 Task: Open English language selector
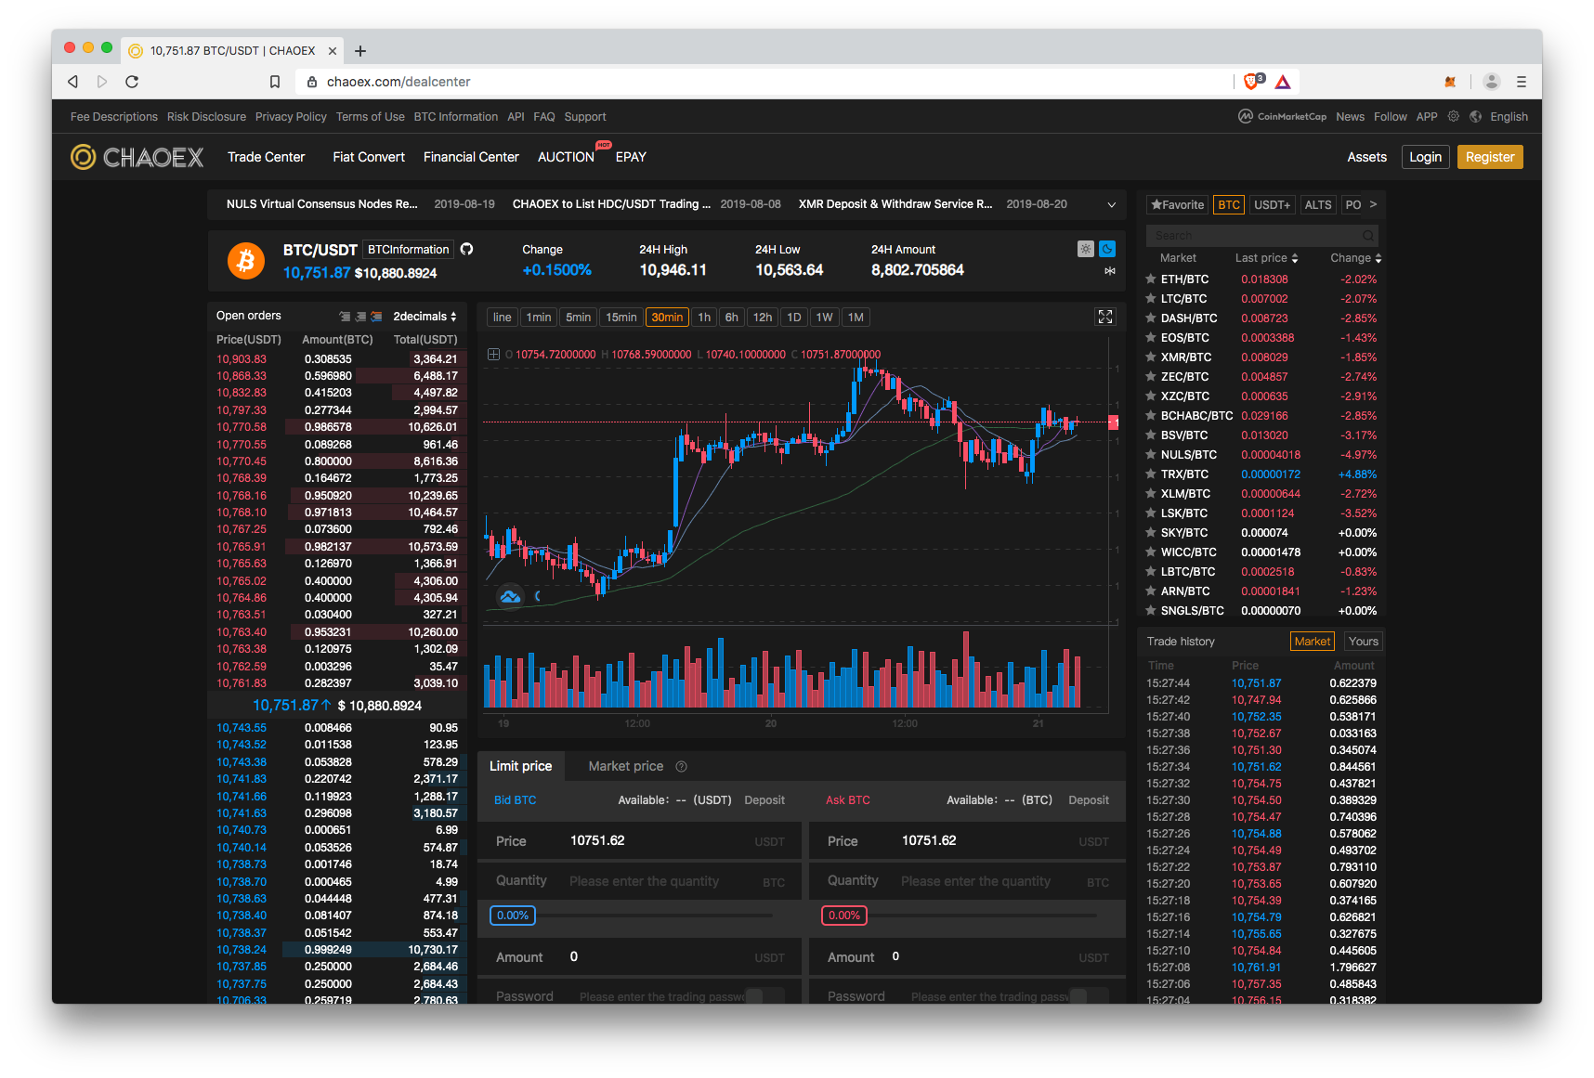pos(1509,117)
